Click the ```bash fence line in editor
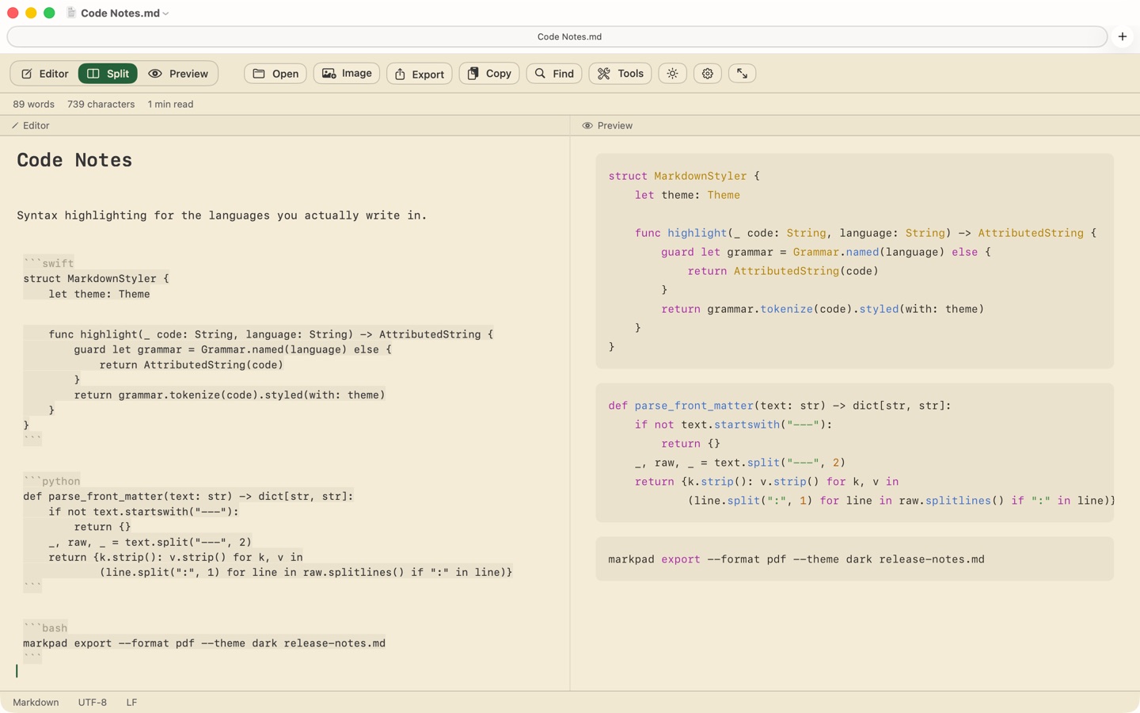Image resolution: width=1140 pixels, height=713 pixels. tap(45, 628)
